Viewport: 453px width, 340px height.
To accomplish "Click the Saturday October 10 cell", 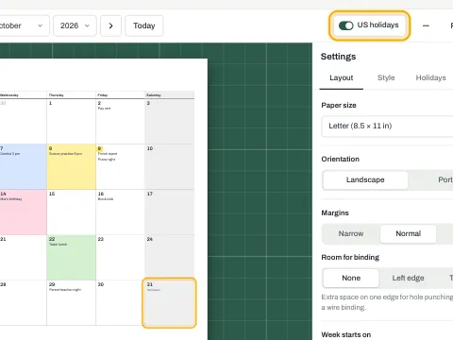I will point(169,166).
